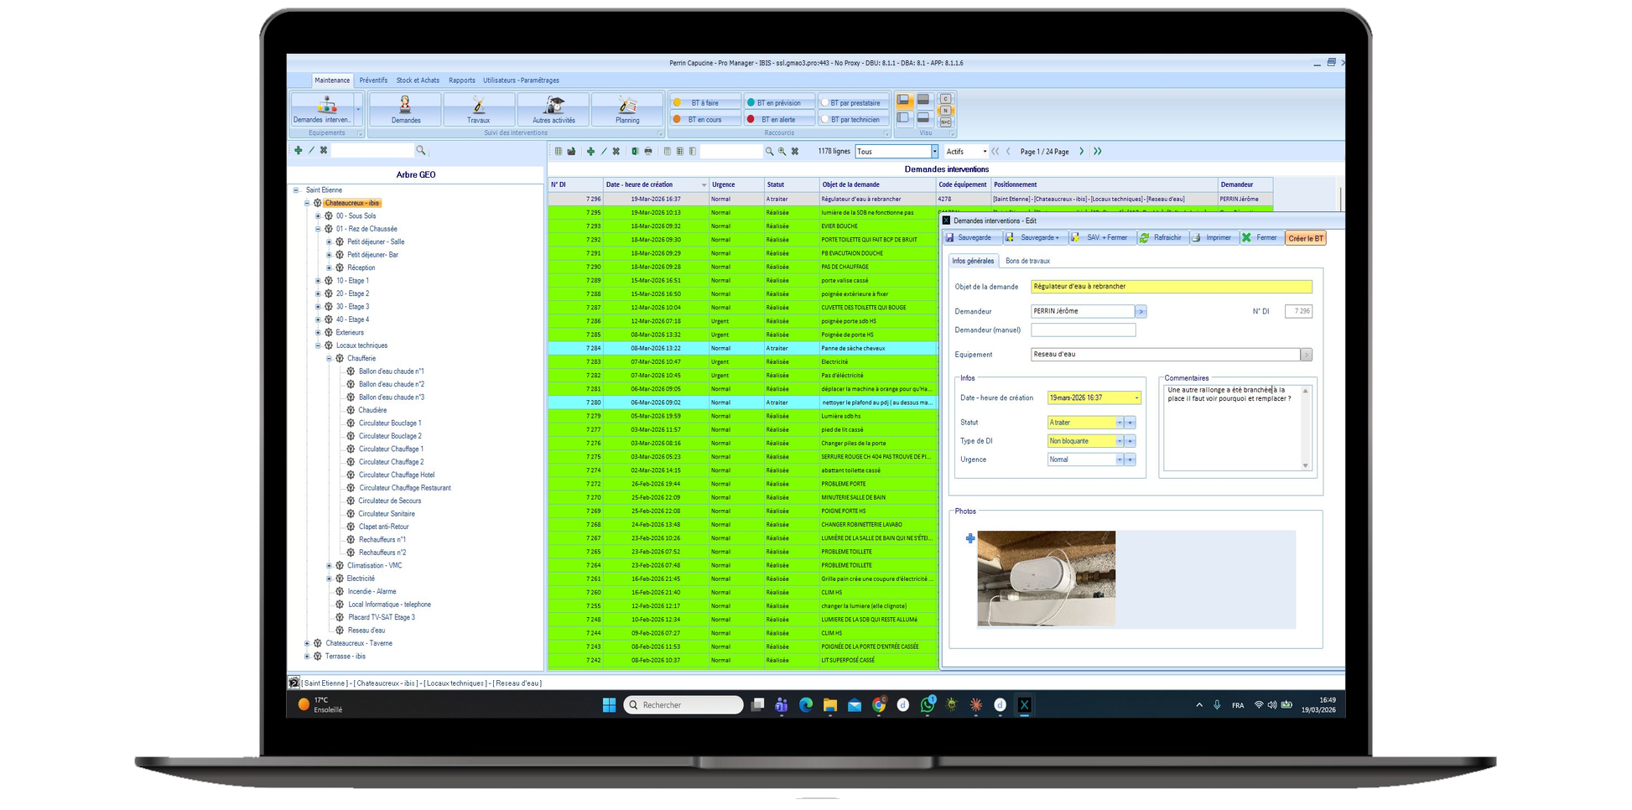Click the Créer le BT button
1632x810 pixels.
[1305, 239]
